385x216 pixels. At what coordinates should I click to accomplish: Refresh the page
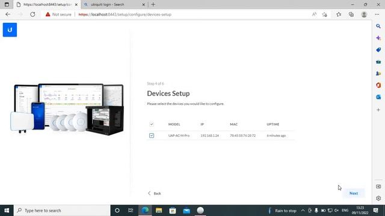(32, 14)
